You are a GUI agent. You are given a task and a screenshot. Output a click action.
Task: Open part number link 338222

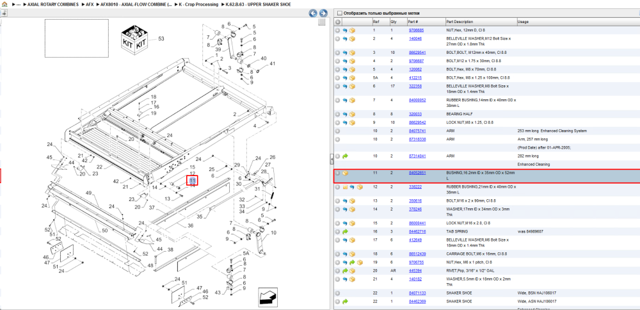click(x=415, y=187)
